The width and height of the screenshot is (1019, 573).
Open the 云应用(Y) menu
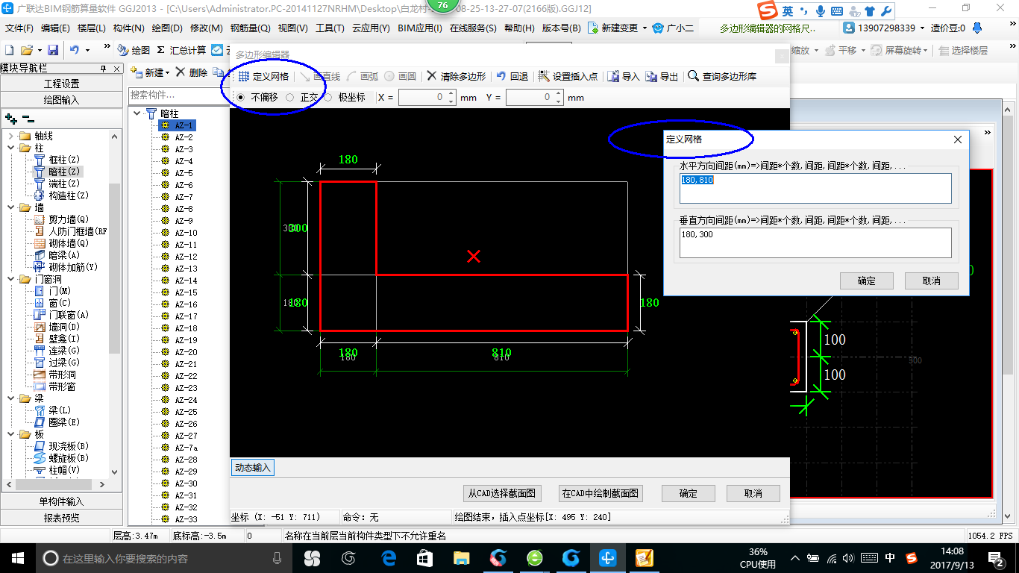(x=370, y=28)
